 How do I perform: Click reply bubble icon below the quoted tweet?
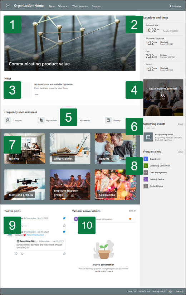coord(16,253)
